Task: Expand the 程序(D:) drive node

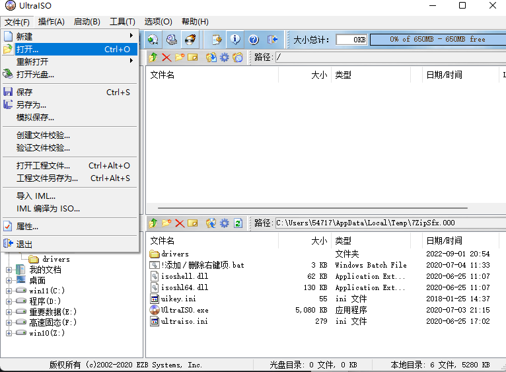Action: pyautogui.click(x=9, y=301)
